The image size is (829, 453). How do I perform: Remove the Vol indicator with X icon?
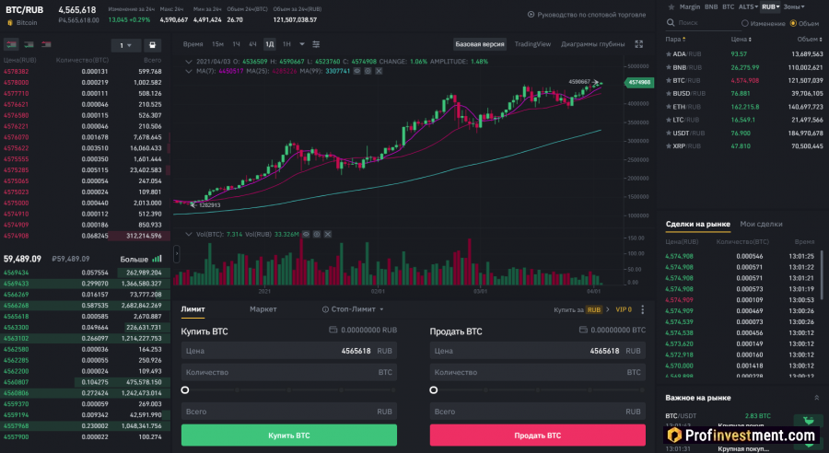click(328, 234)
